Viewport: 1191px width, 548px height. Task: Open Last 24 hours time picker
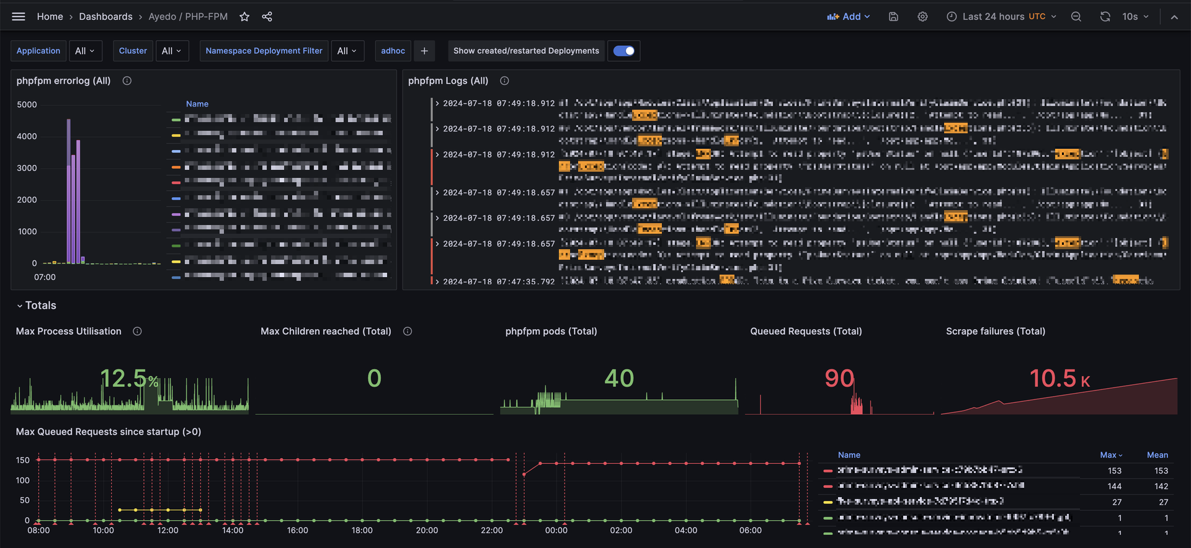click(x=1001, y=17)
